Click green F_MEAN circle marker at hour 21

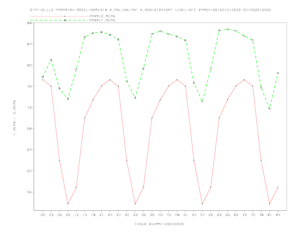tap(101, 32)
